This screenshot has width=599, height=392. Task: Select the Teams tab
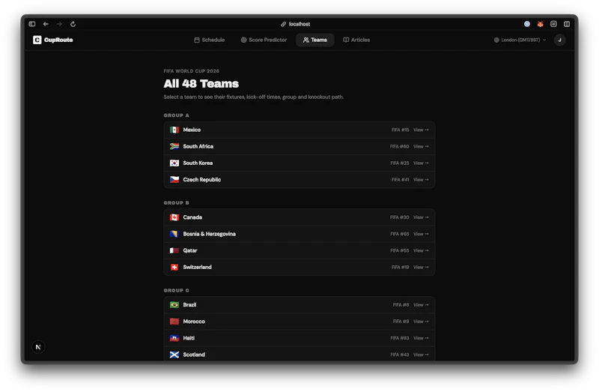[314, 40]
